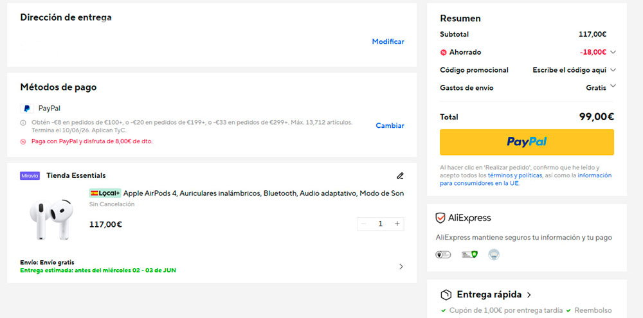643x318 pixels.
Task: Expand the Ahorrado savings details chevron
Action: click(x=613, y=52)
